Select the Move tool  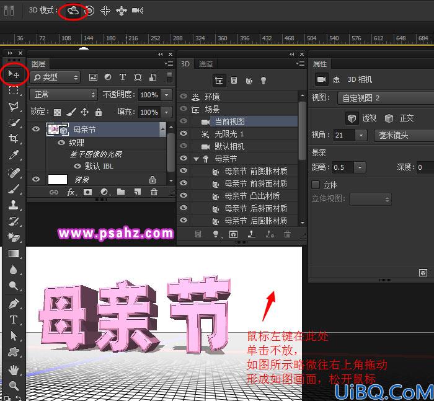point(13,74)
